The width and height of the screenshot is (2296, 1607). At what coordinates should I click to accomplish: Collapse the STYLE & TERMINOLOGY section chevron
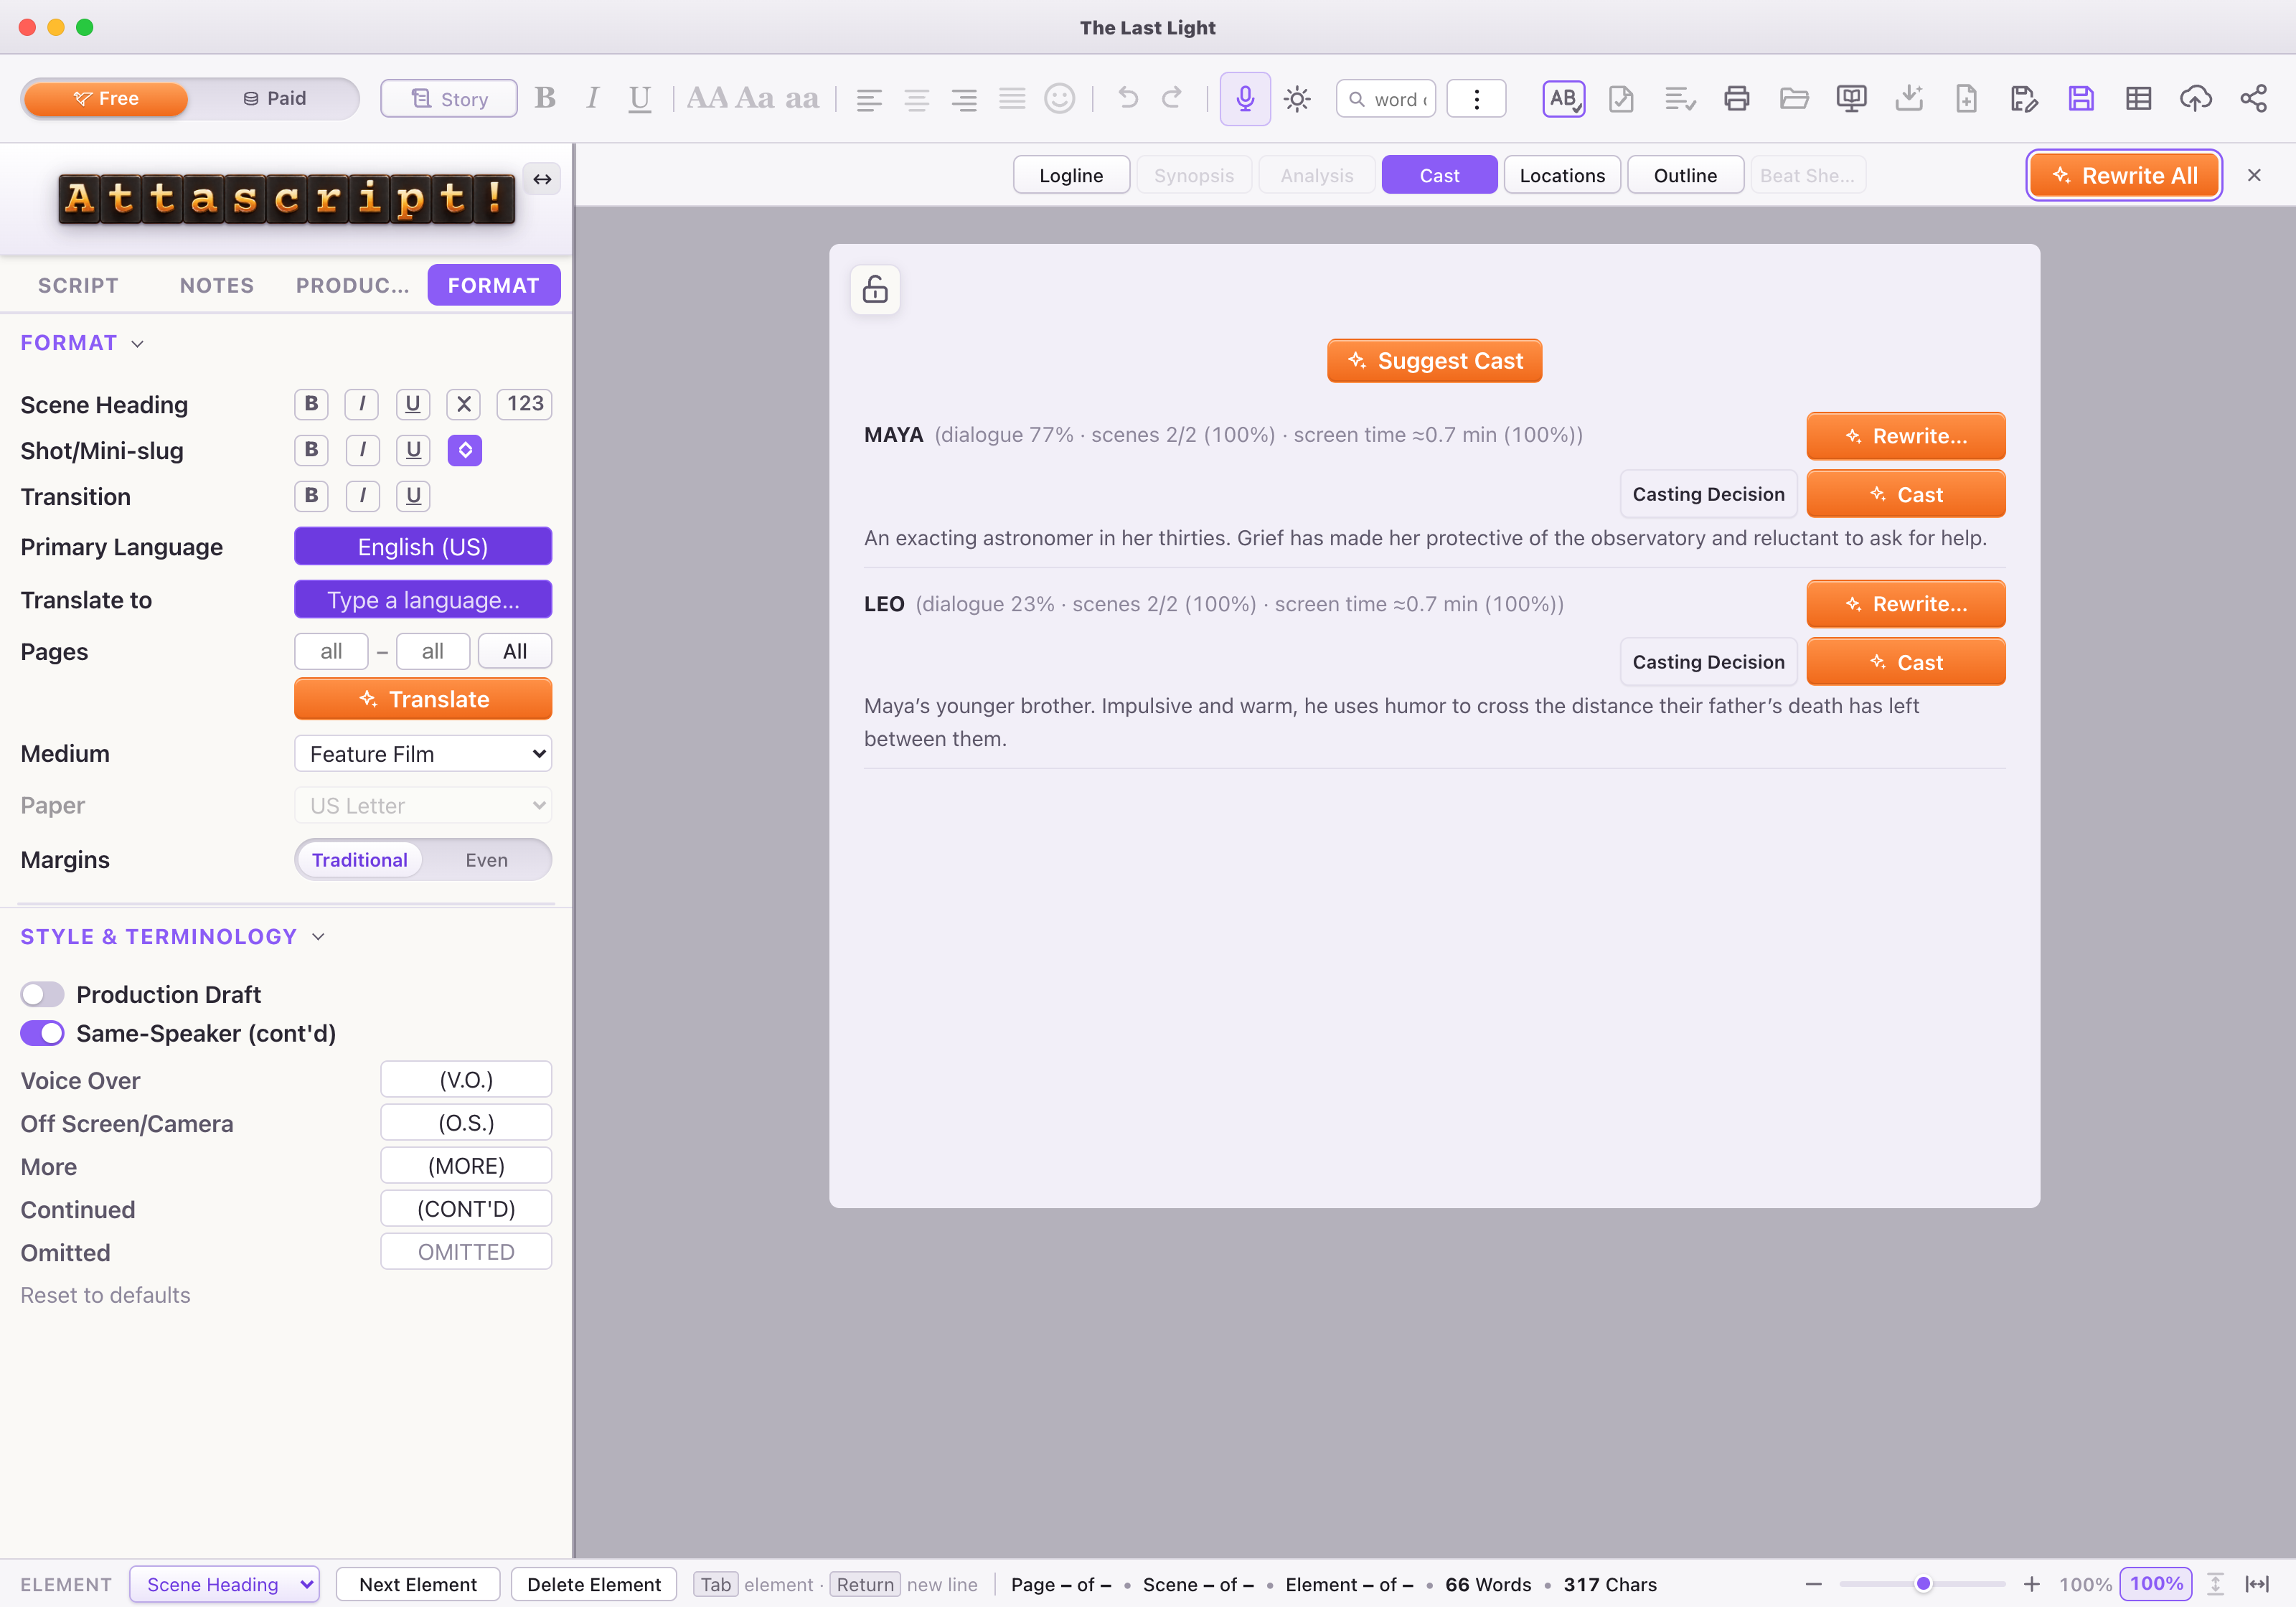tap(318, 936)
